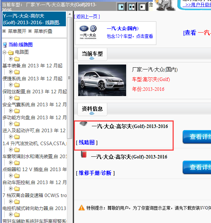The height and width of the screenshot is (223, 211).
Task: Open the 线路图 link
Action: point(87,142)
